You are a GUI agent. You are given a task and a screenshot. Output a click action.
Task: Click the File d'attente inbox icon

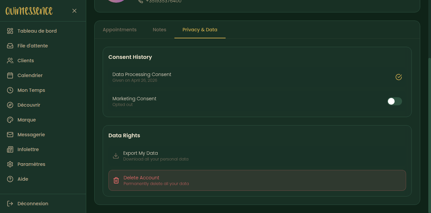(10, 46)
